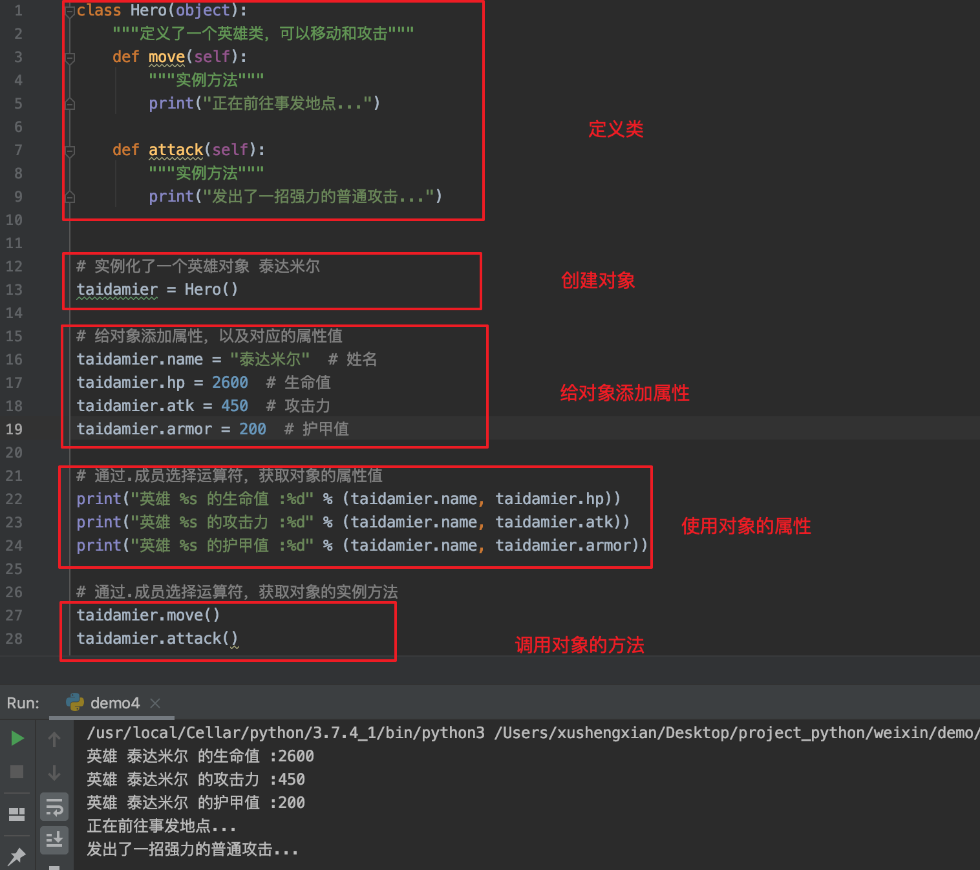Click the string "泰达米尔" on line 16

(270, 359)
